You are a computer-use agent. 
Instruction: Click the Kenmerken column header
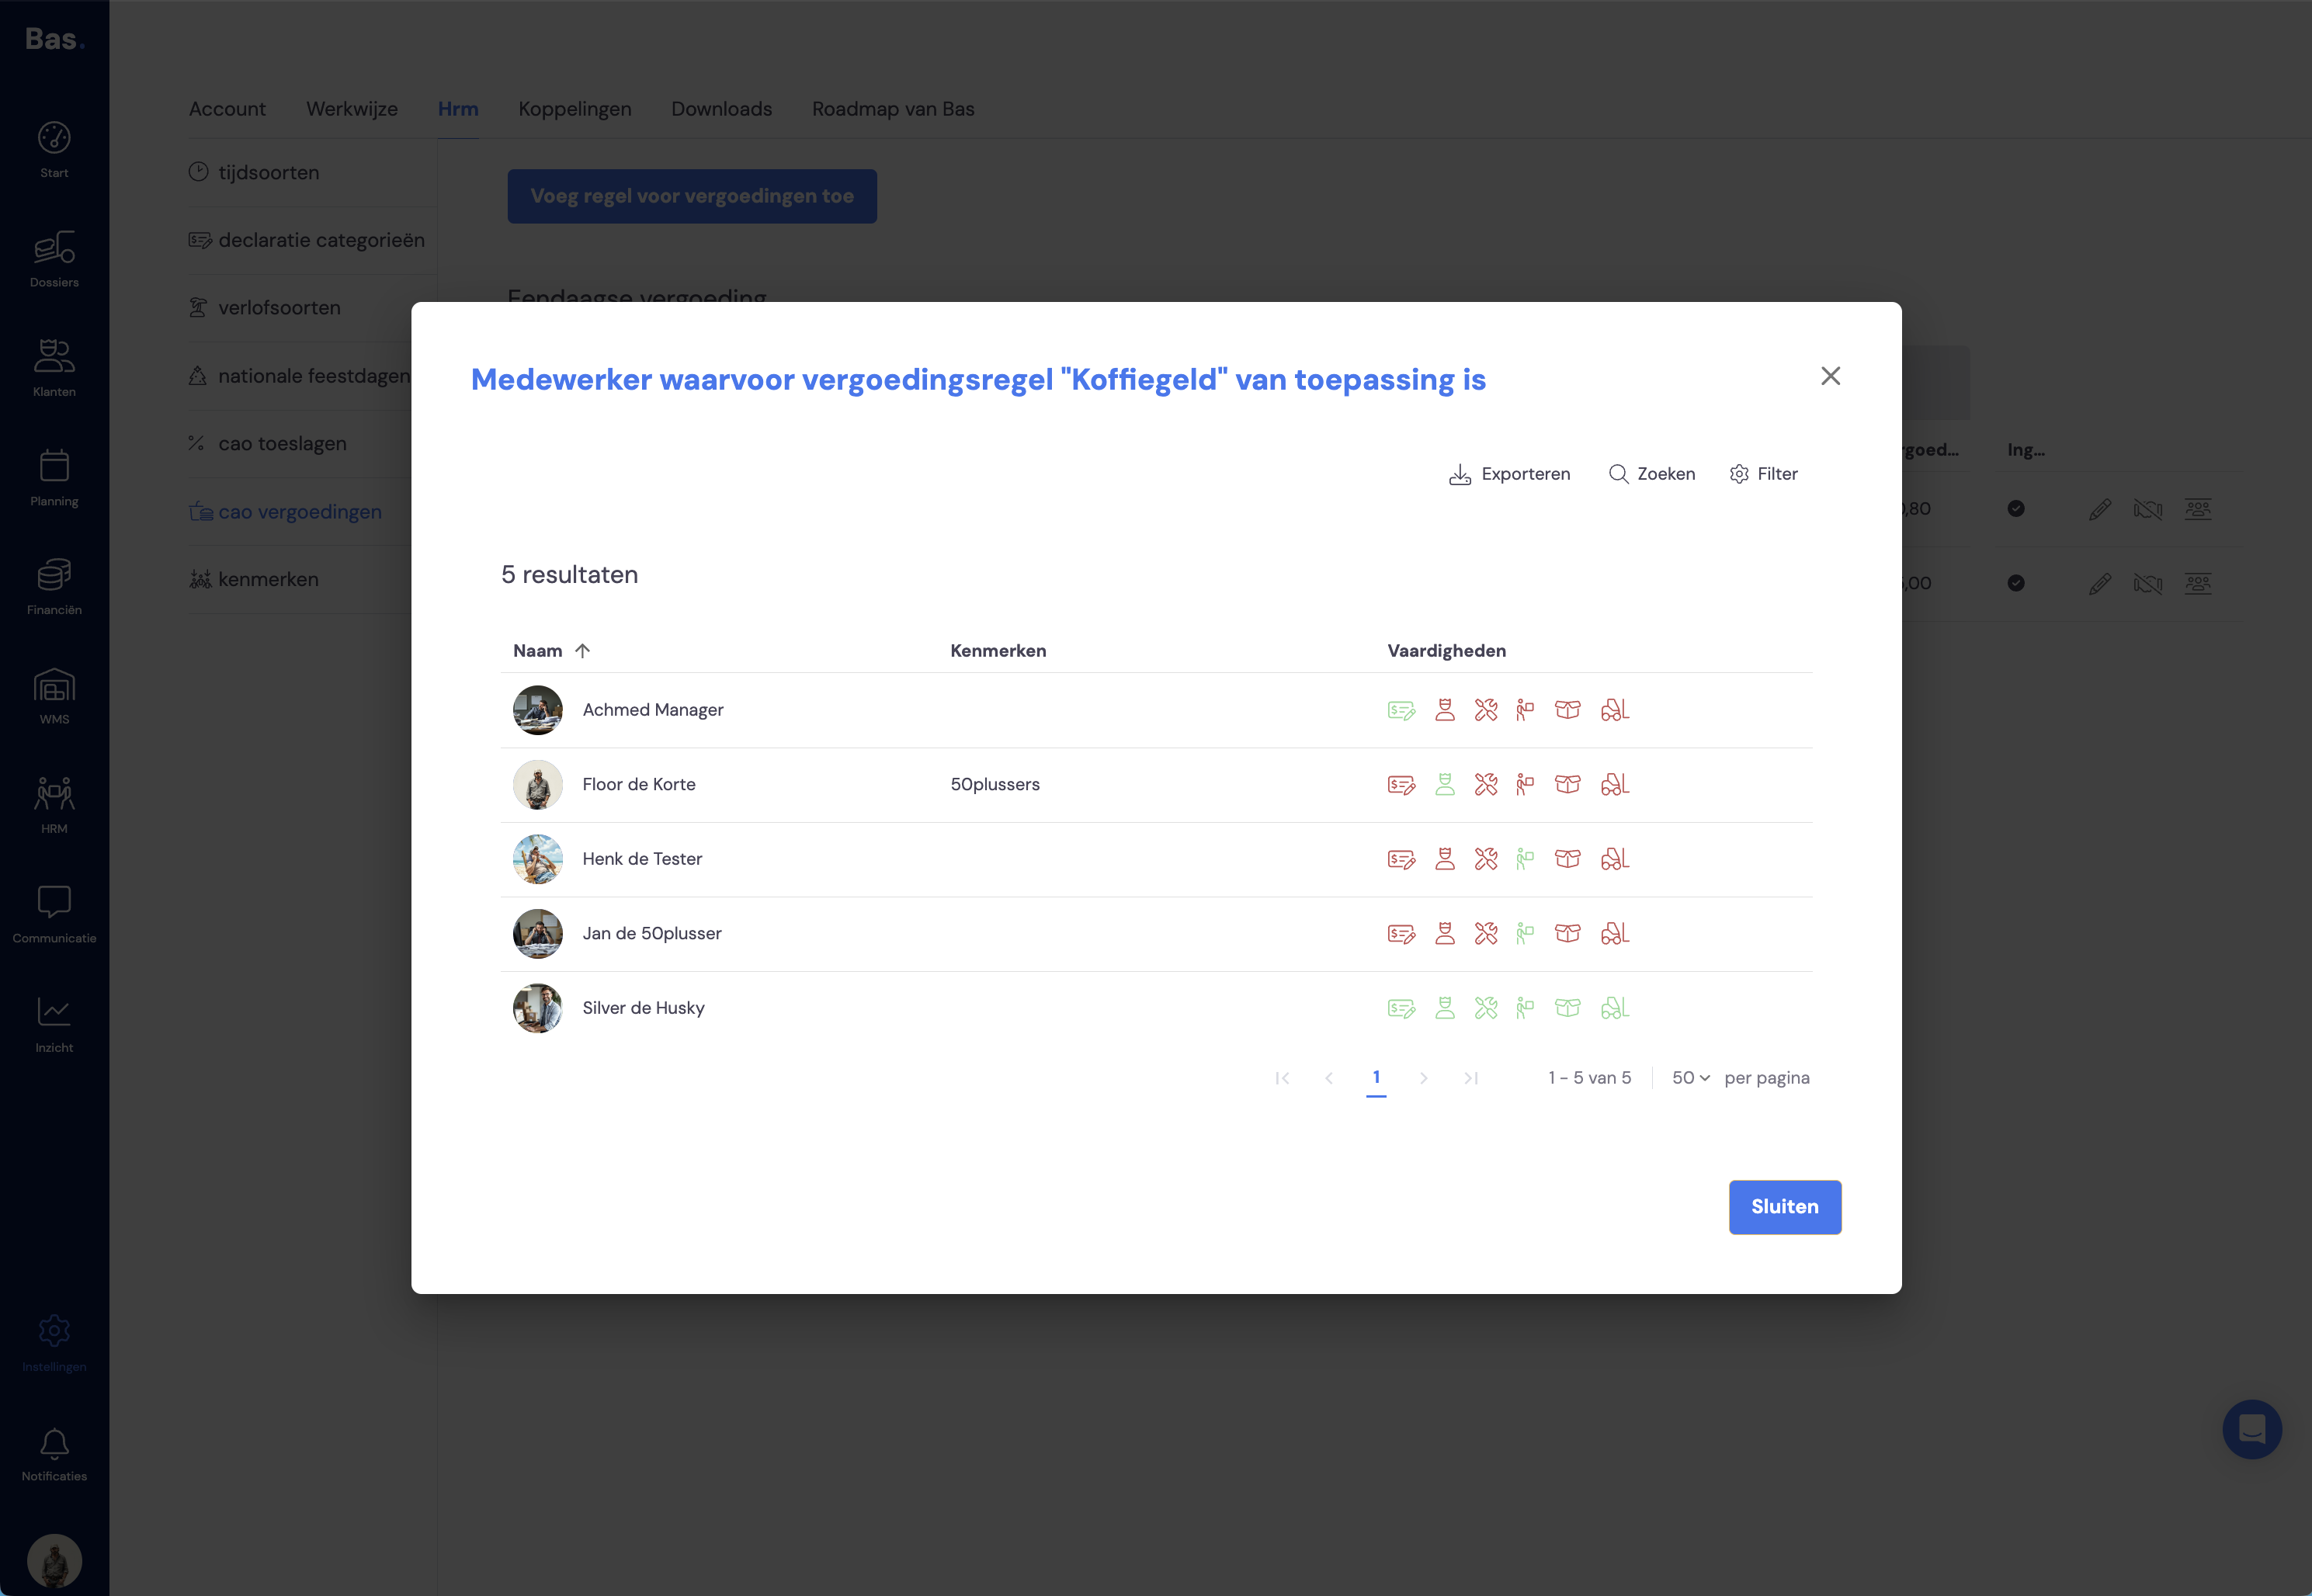click(998, 651)
